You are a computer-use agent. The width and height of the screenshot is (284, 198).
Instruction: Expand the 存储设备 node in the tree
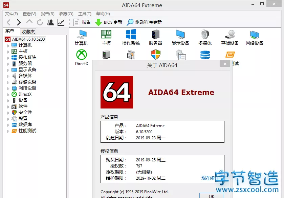pos(8,82)
